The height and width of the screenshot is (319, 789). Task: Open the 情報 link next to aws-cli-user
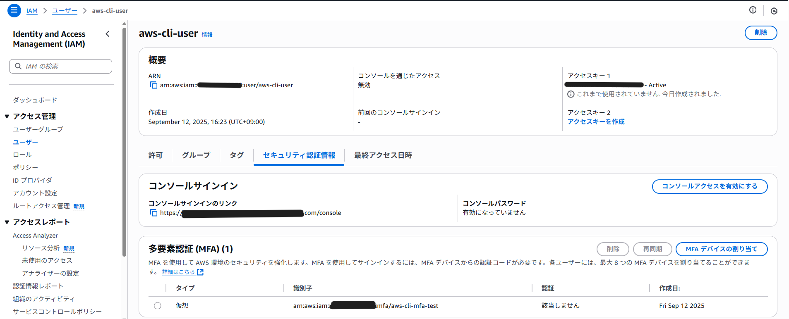[x=207, y=35]
